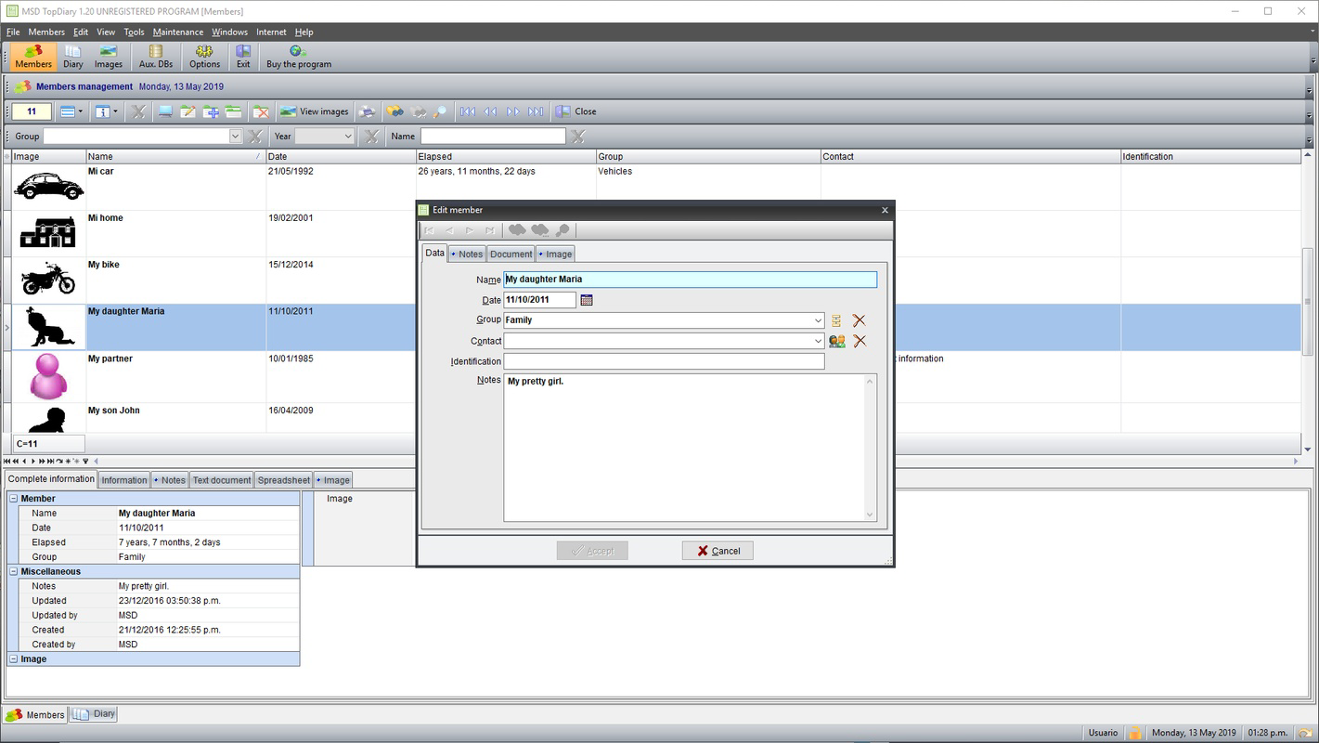The height and width of the screenshot is (743, 1319).
Task: Collapse the Image section in Complete information
Action: (14, 659)
